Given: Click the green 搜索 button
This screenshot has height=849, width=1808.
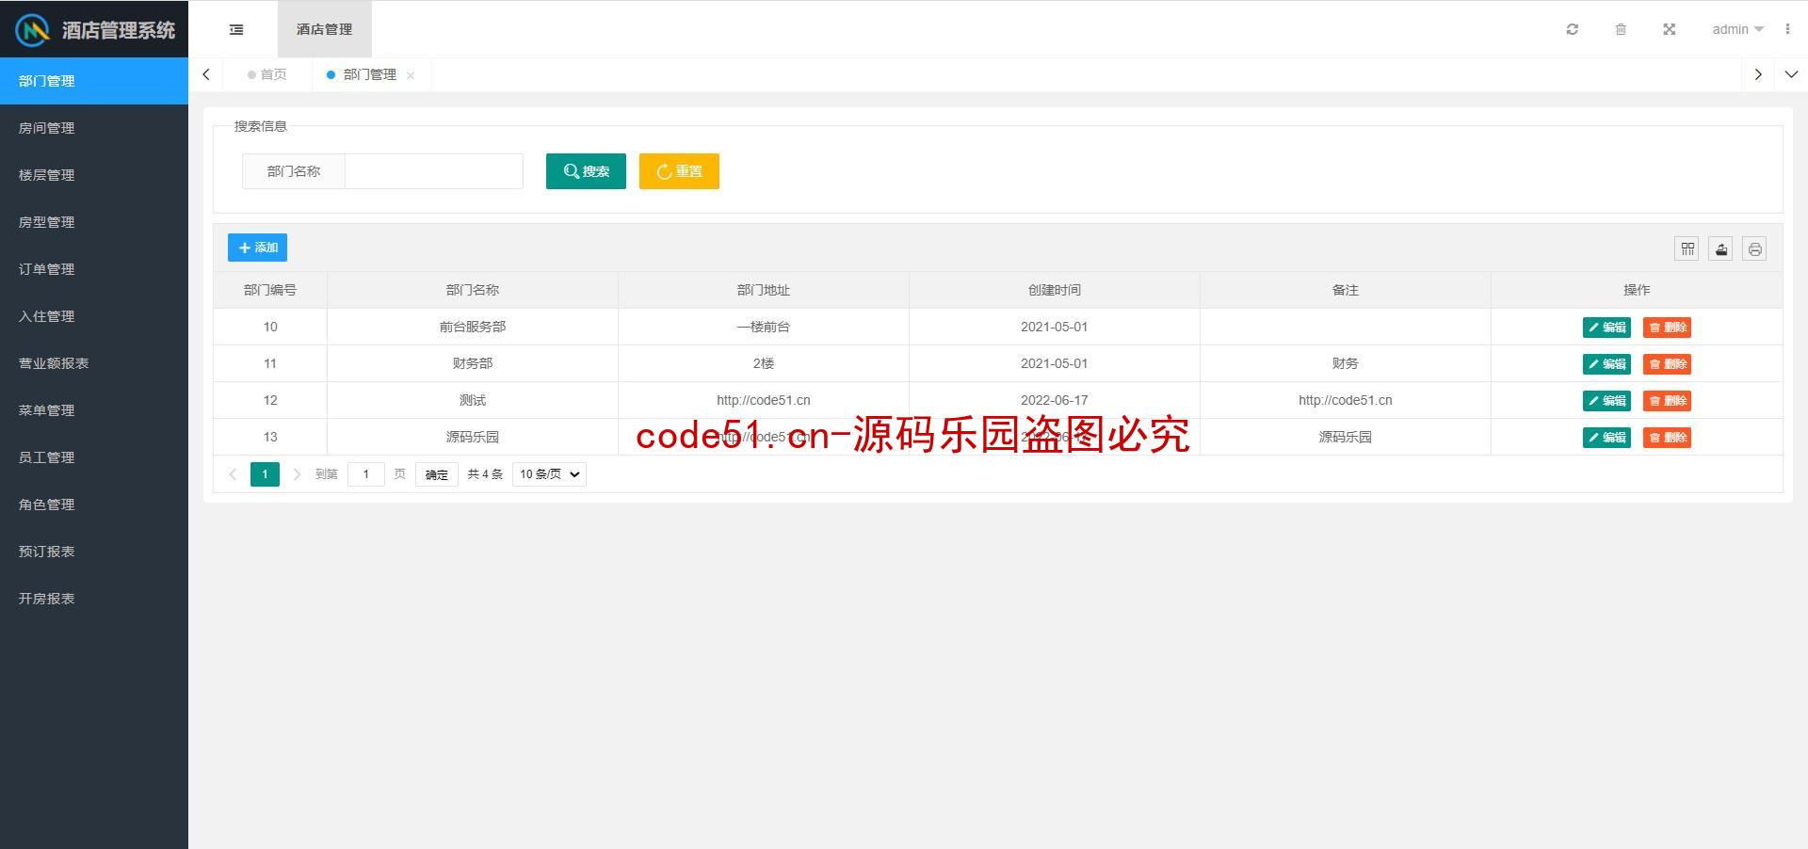Looking at the screenshot, I should click(x=586, y=171).
